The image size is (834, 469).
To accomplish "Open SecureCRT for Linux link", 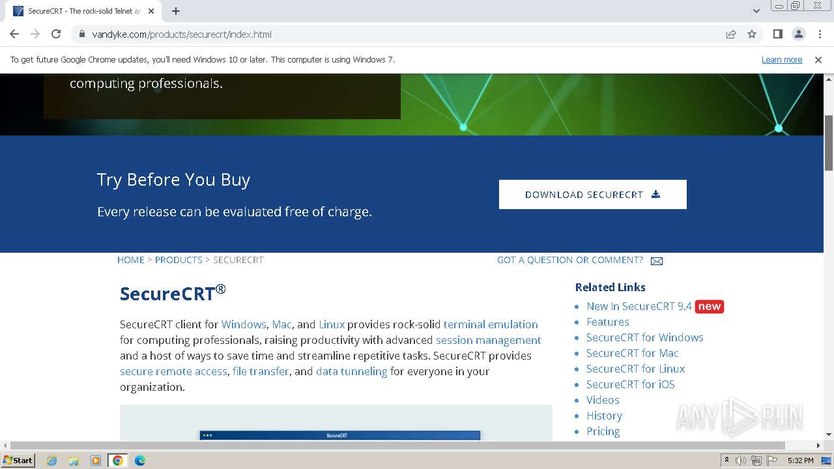I will (x=636, y=369).
